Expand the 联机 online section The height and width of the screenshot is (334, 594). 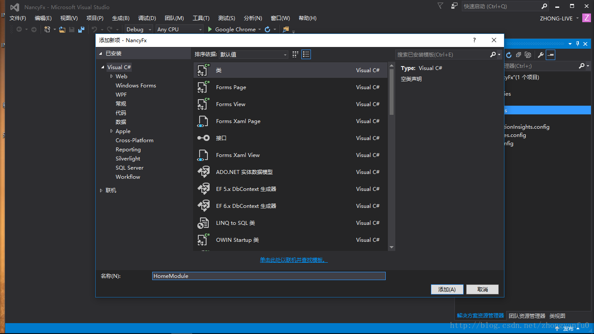(101, 190)
